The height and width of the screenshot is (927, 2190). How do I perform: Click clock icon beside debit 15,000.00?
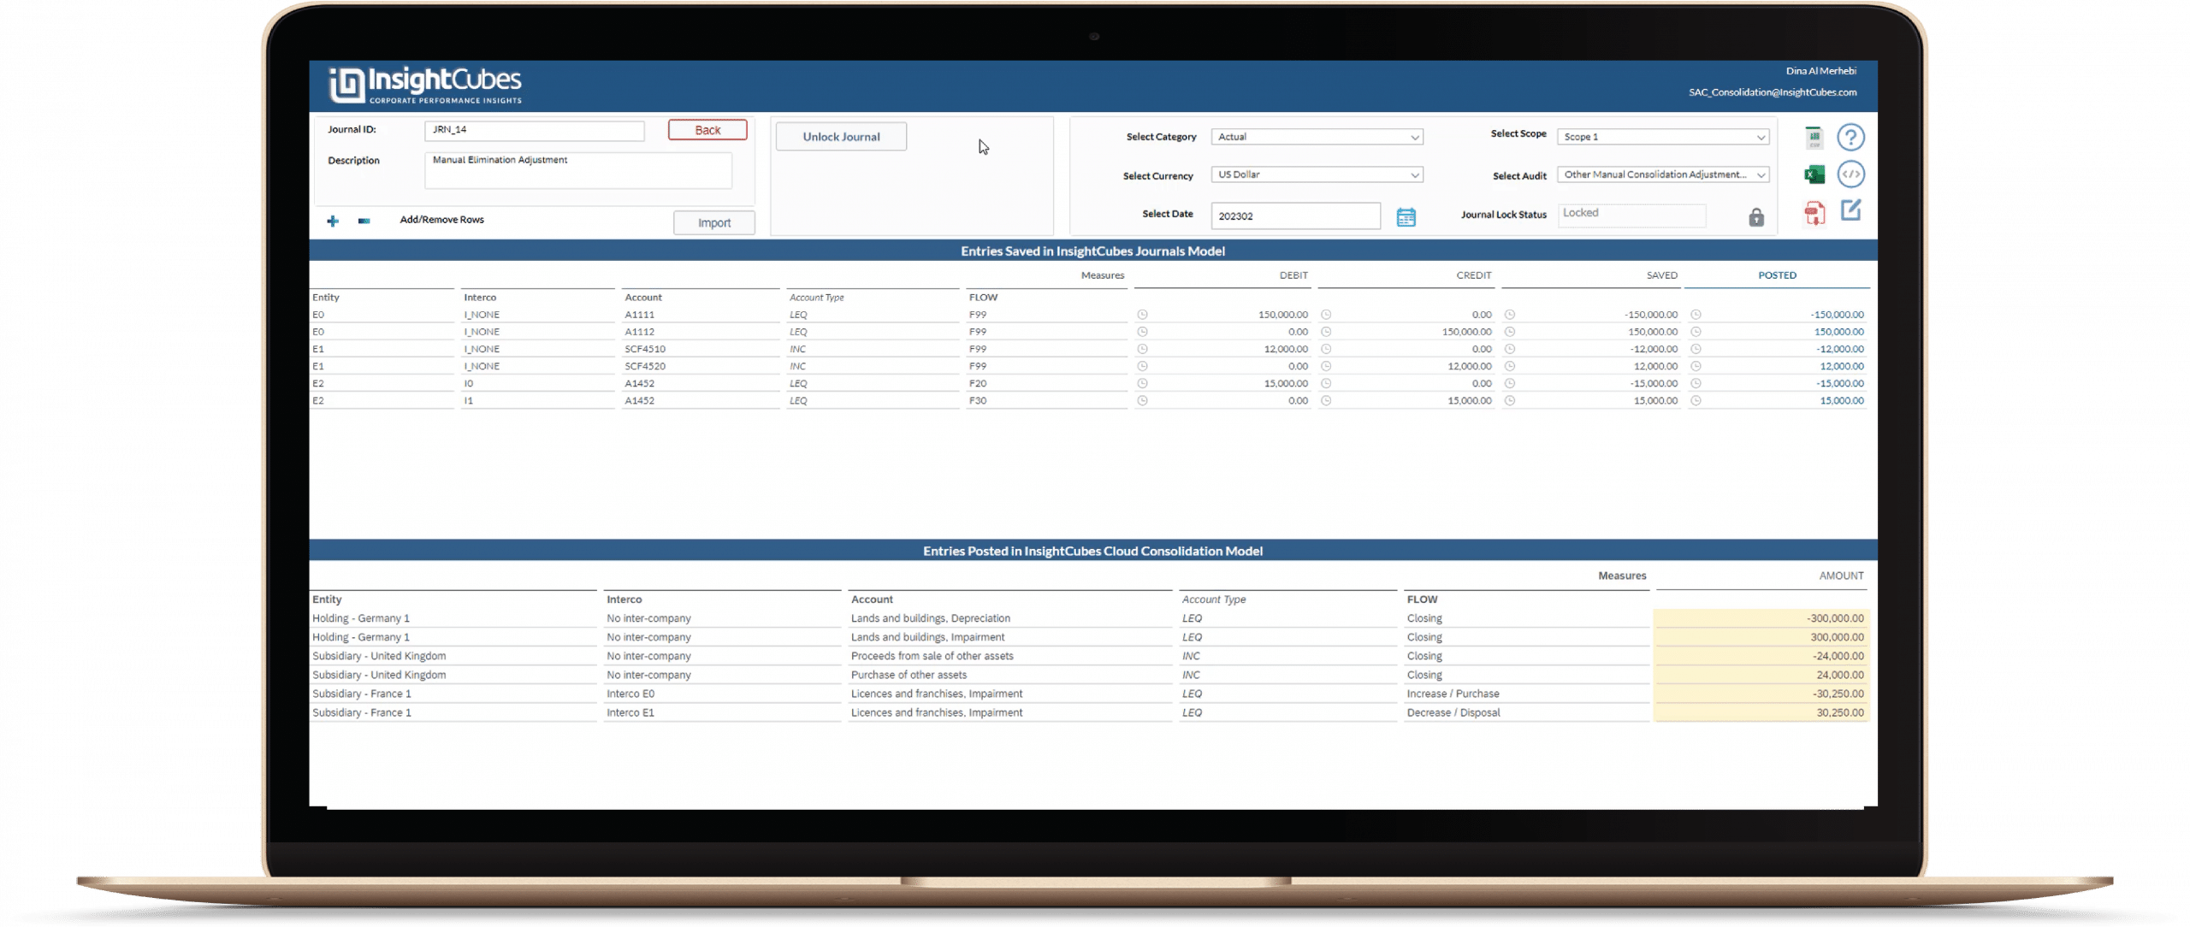1142,383
